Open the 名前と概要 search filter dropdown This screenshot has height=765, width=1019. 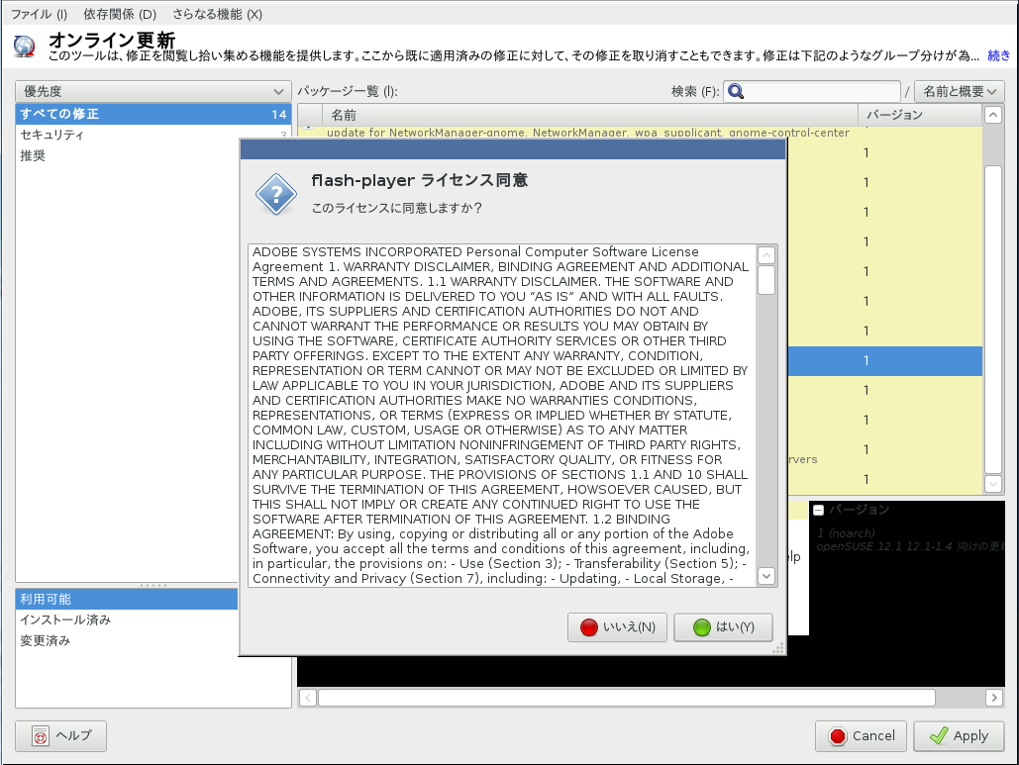(960, 92)
